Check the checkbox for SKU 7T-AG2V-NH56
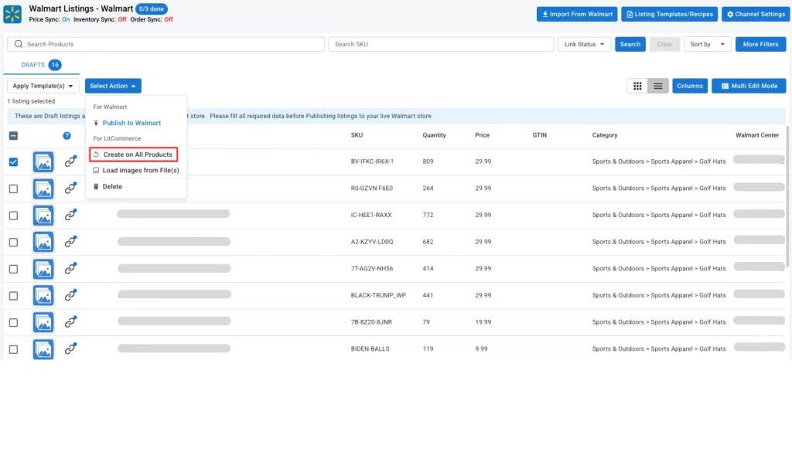Viewport: 792px width, 452px height. 14,269
